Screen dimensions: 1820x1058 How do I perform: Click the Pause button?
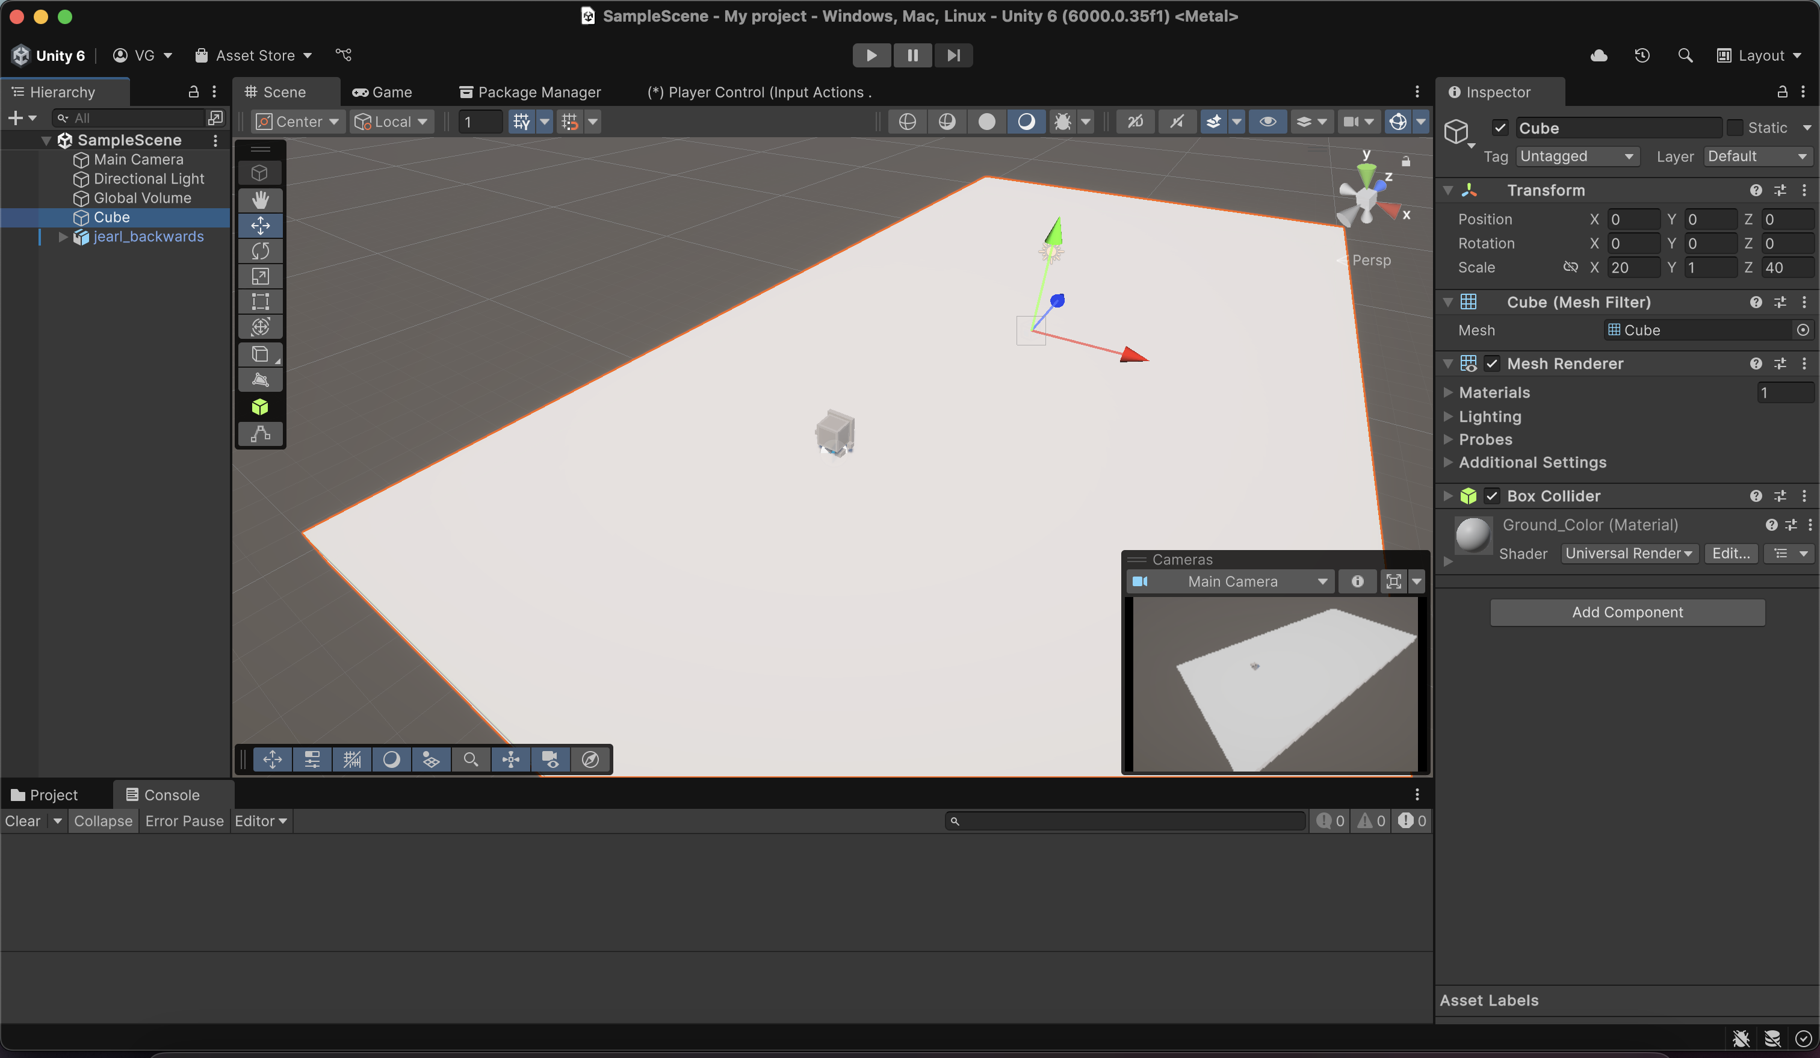(x=913, y=55)
